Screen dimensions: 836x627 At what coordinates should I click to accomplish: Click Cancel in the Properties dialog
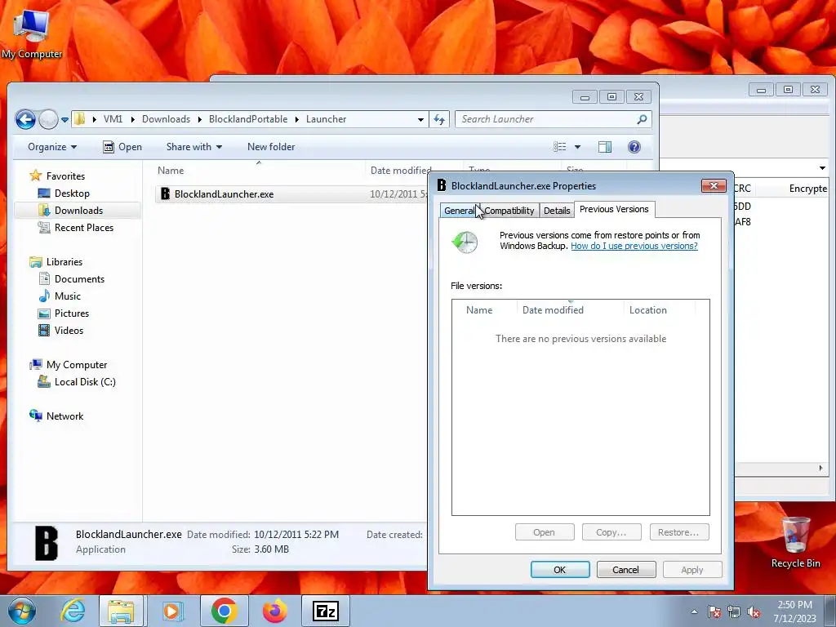626,570
